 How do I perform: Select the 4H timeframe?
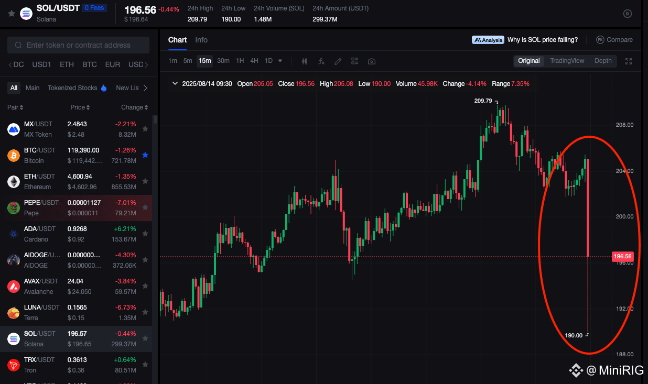point(254,61)
